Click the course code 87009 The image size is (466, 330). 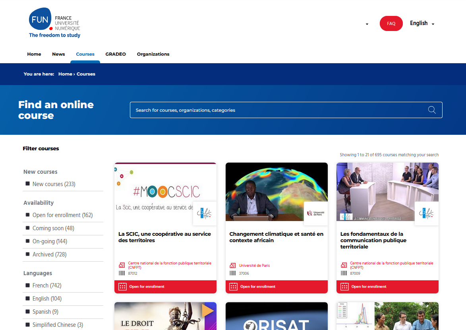355,274
